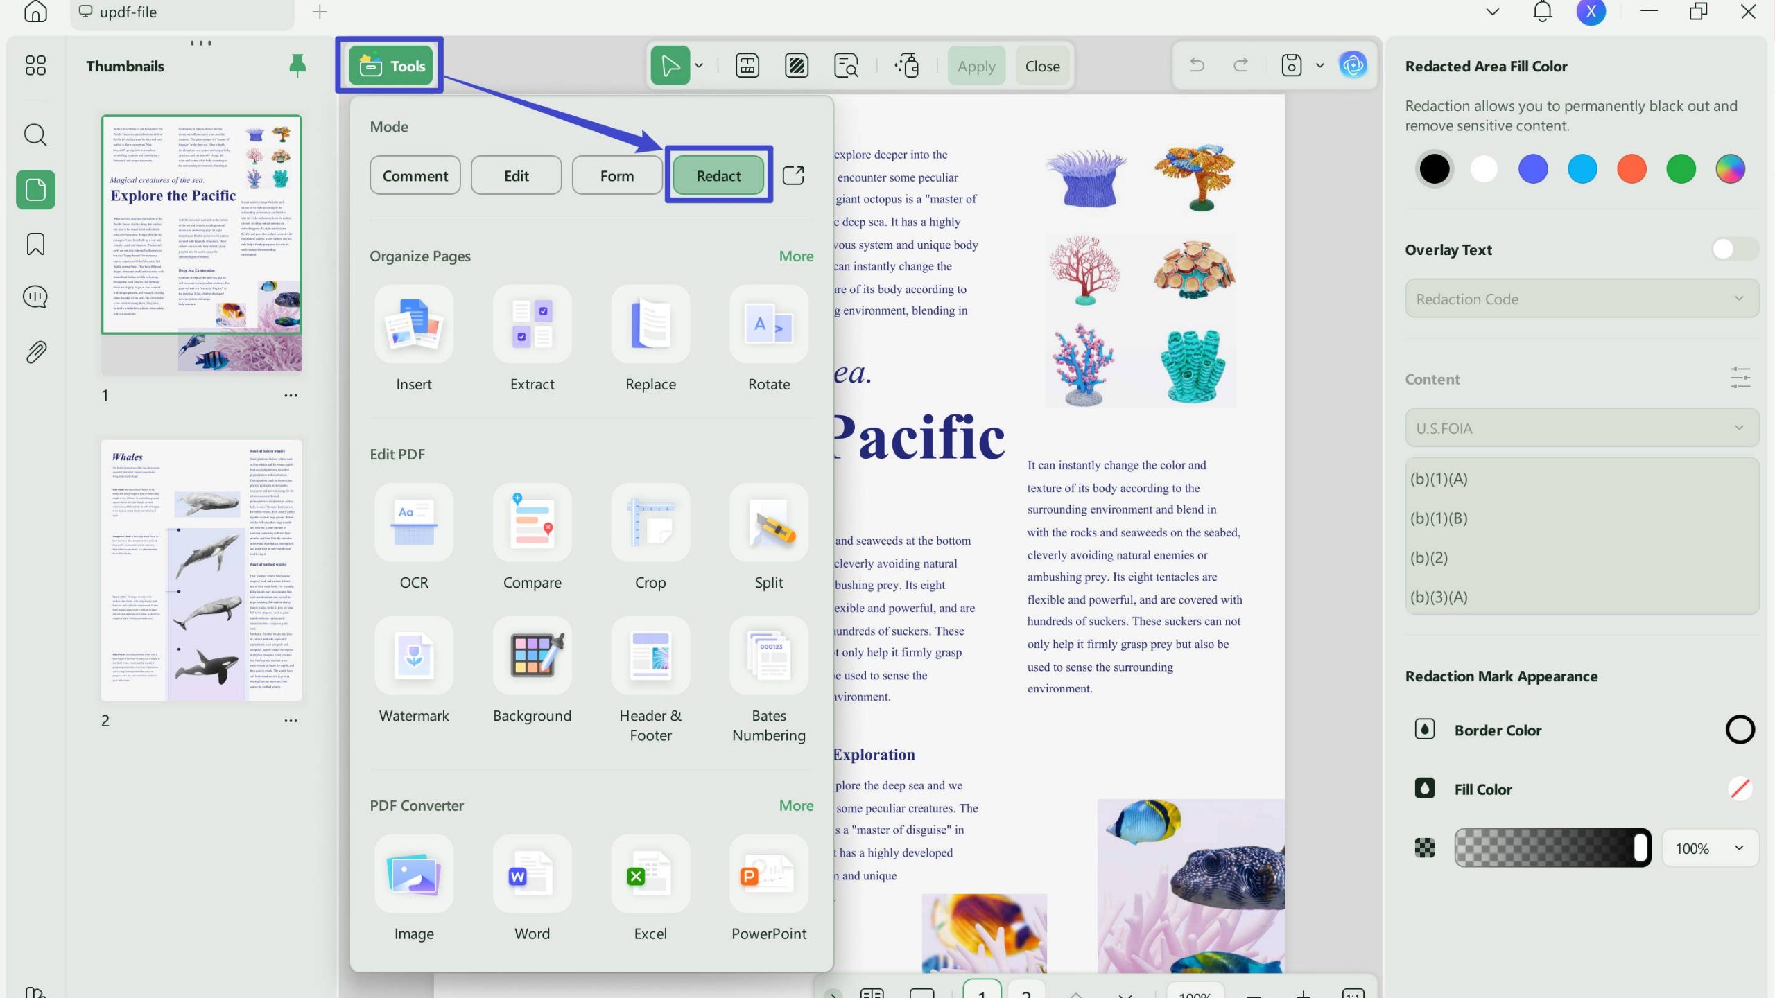Redo the last action

click(x=1240, y=65)
